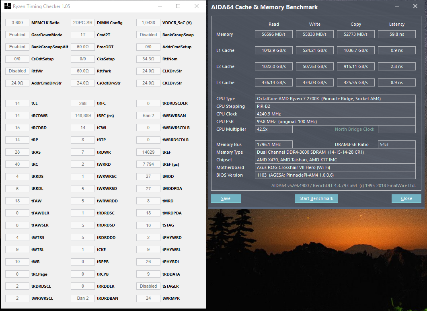Image resolution: width=427 pixels, height=311 pixels.
Task: Click the tPHYRDL value 26
Action: coord(148,262)
